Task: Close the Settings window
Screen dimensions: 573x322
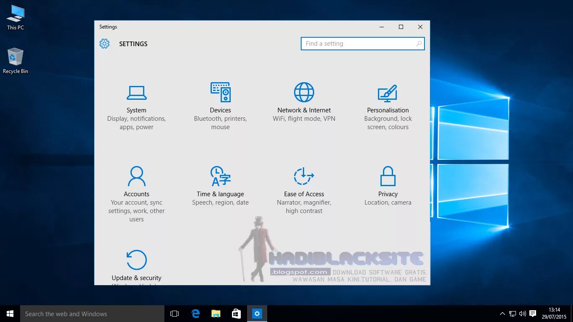Action: 420,27
